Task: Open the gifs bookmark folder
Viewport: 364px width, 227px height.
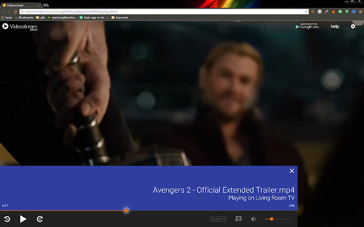Action: 40,18
